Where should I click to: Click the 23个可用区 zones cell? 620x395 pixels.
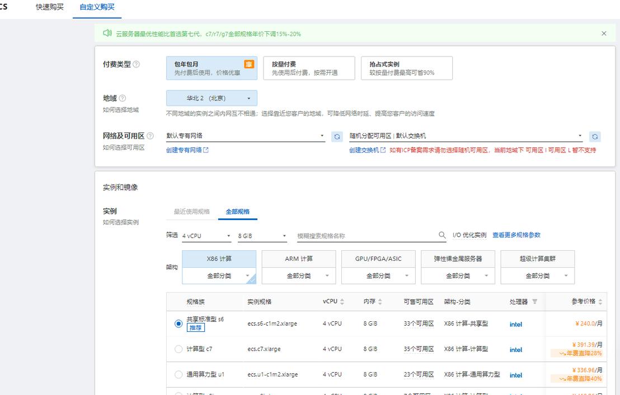[419, 374]
